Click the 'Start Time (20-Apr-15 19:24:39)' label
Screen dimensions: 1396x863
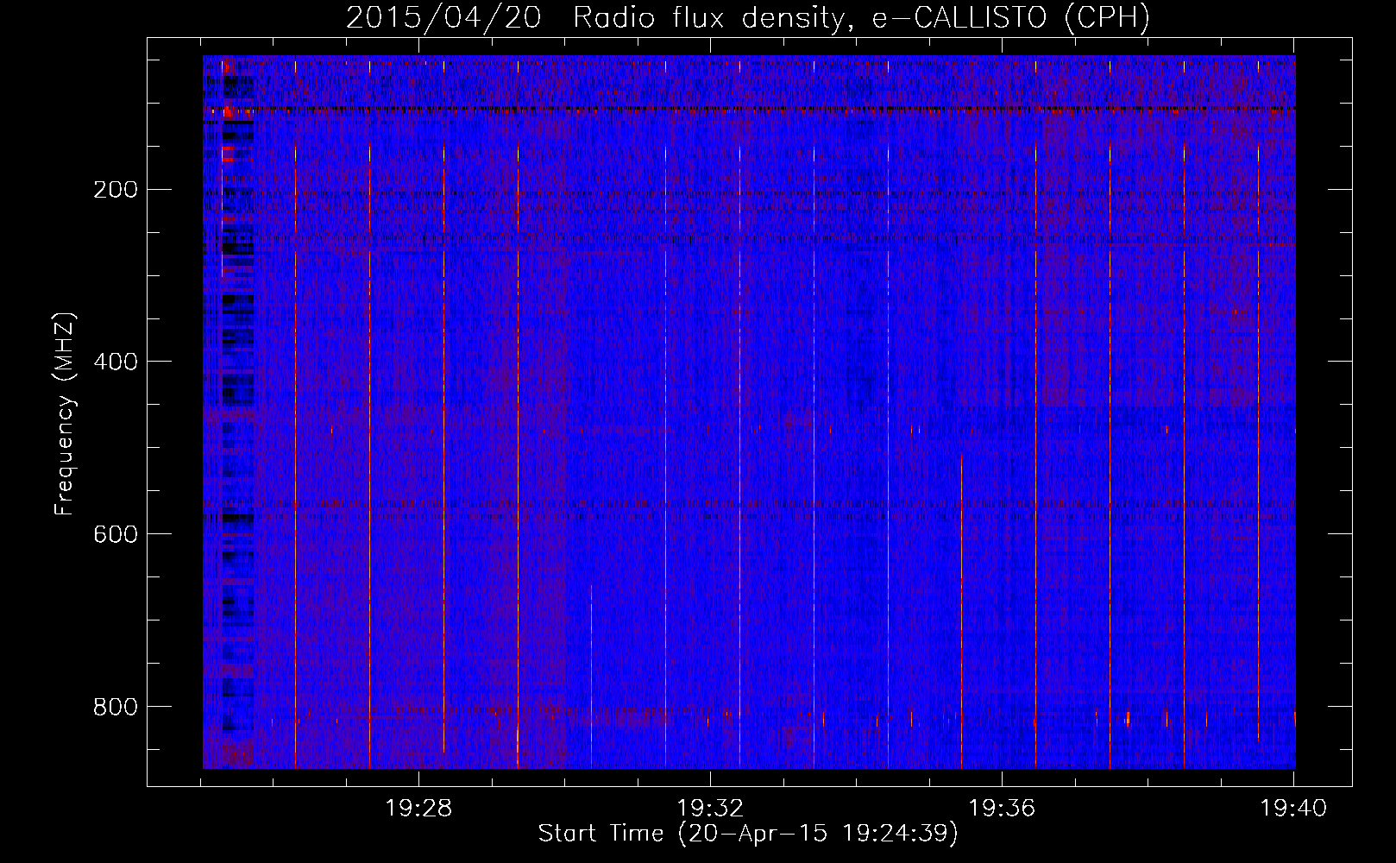[x=748, y=834]
